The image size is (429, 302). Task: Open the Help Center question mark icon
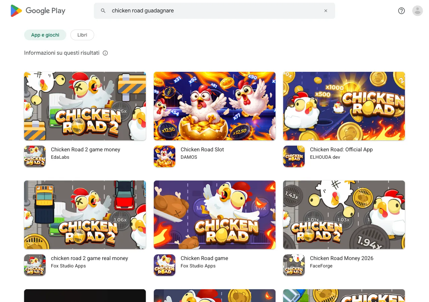(402, 11)
